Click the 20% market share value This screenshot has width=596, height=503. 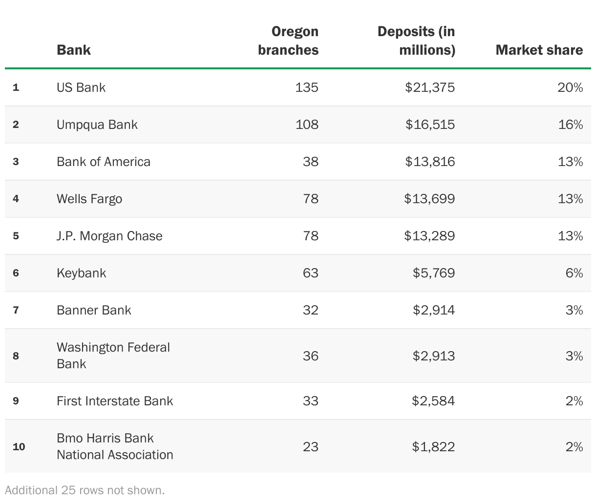570,87
